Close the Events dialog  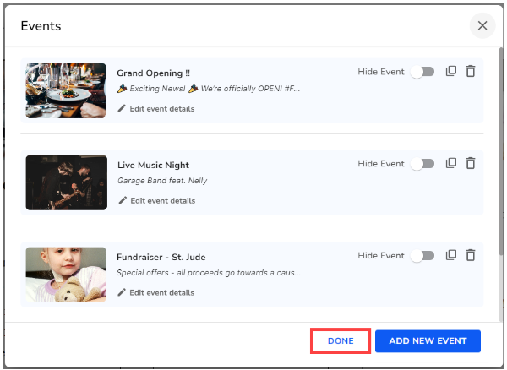482,25
